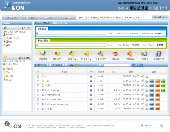
Task: Expand the jj user in group list
Action: tap(4, 45)
